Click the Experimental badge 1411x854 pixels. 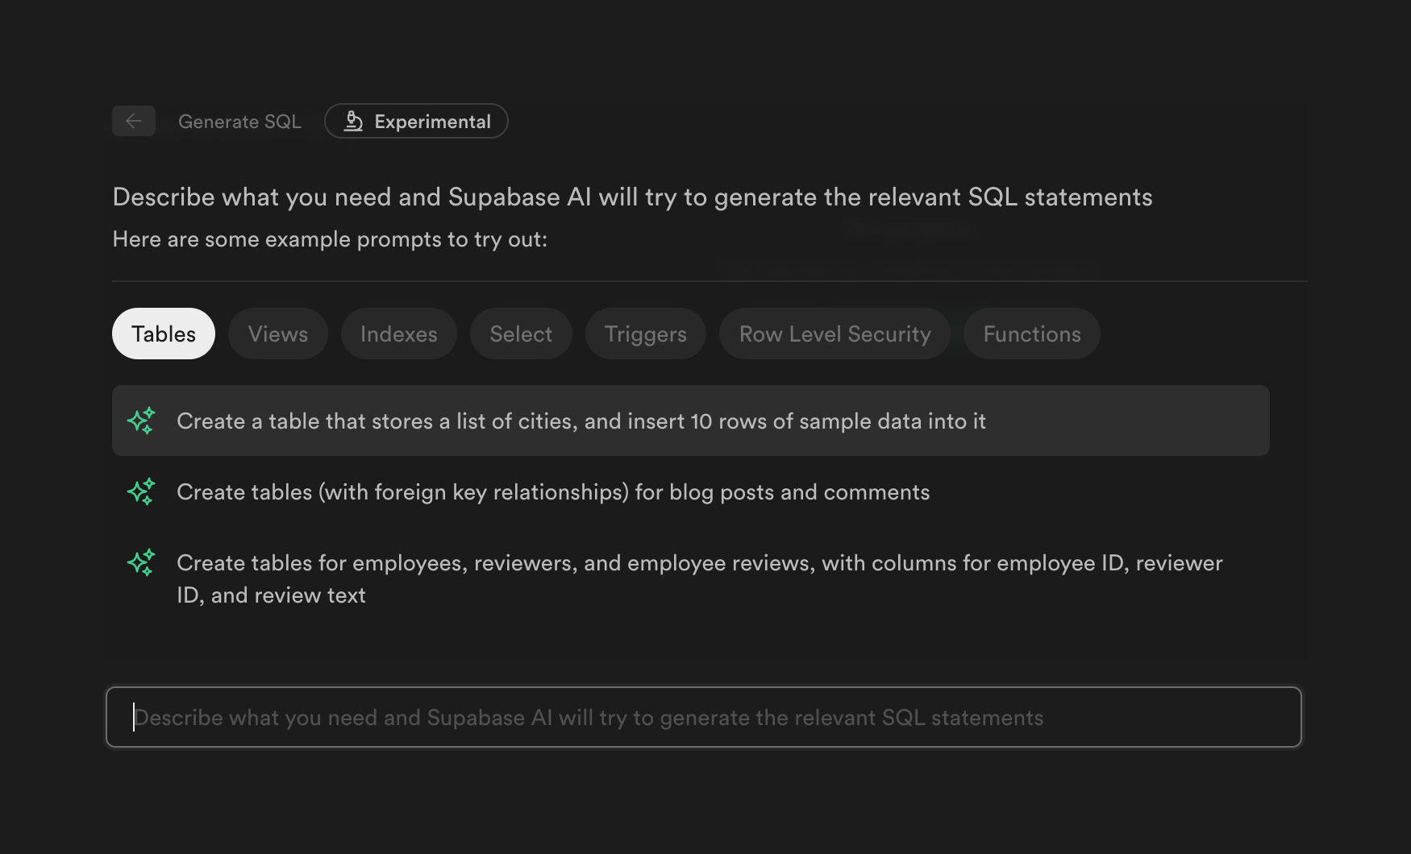tap(416, 121)
